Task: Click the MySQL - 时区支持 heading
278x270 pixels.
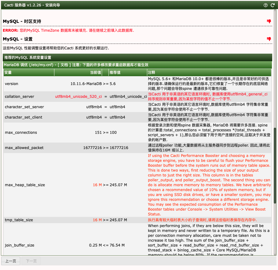Action: click(22, 21)
